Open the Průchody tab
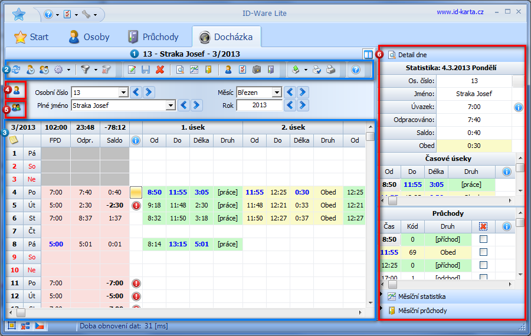 (x=153, y=37)
